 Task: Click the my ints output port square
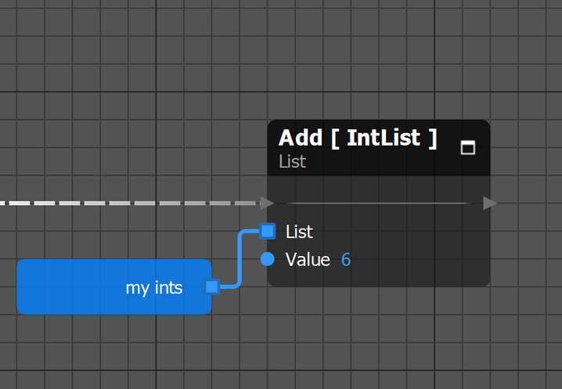pyautogui.click(x=212, y=286)
